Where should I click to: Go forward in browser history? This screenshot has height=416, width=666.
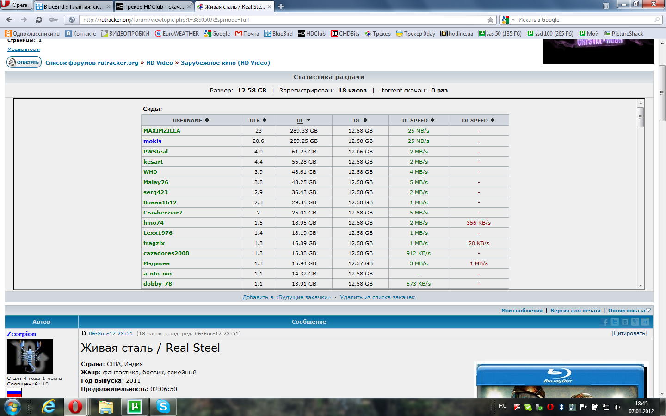(24, 20)
